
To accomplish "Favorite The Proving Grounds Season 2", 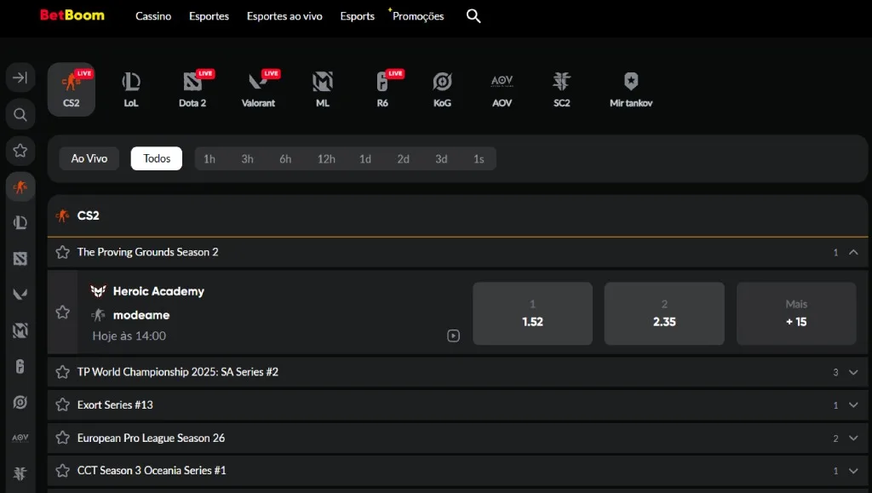I will click(x=63, y=252).
